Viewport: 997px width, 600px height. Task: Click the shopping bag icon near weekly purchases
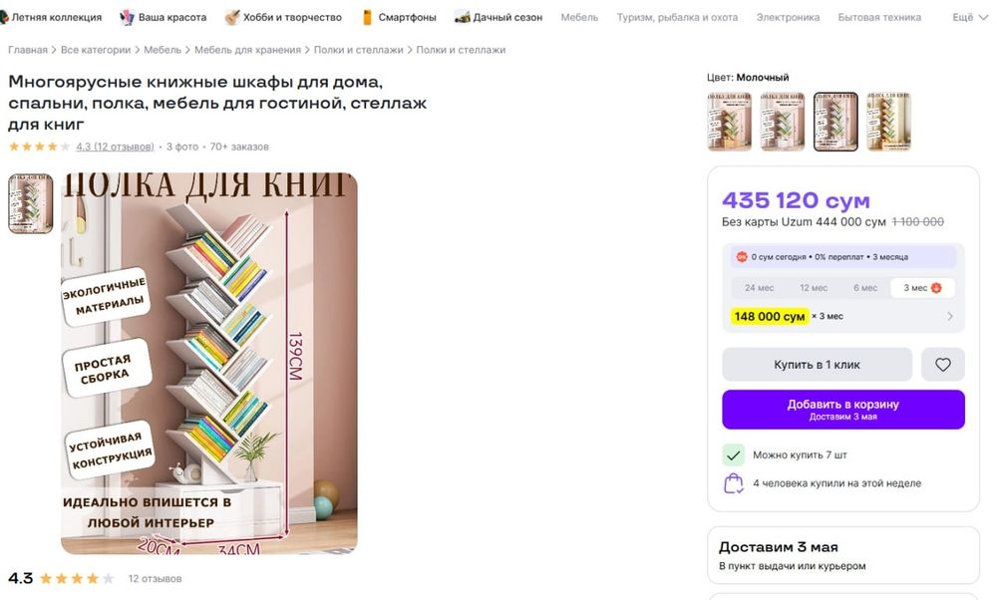tap(734, 483)
